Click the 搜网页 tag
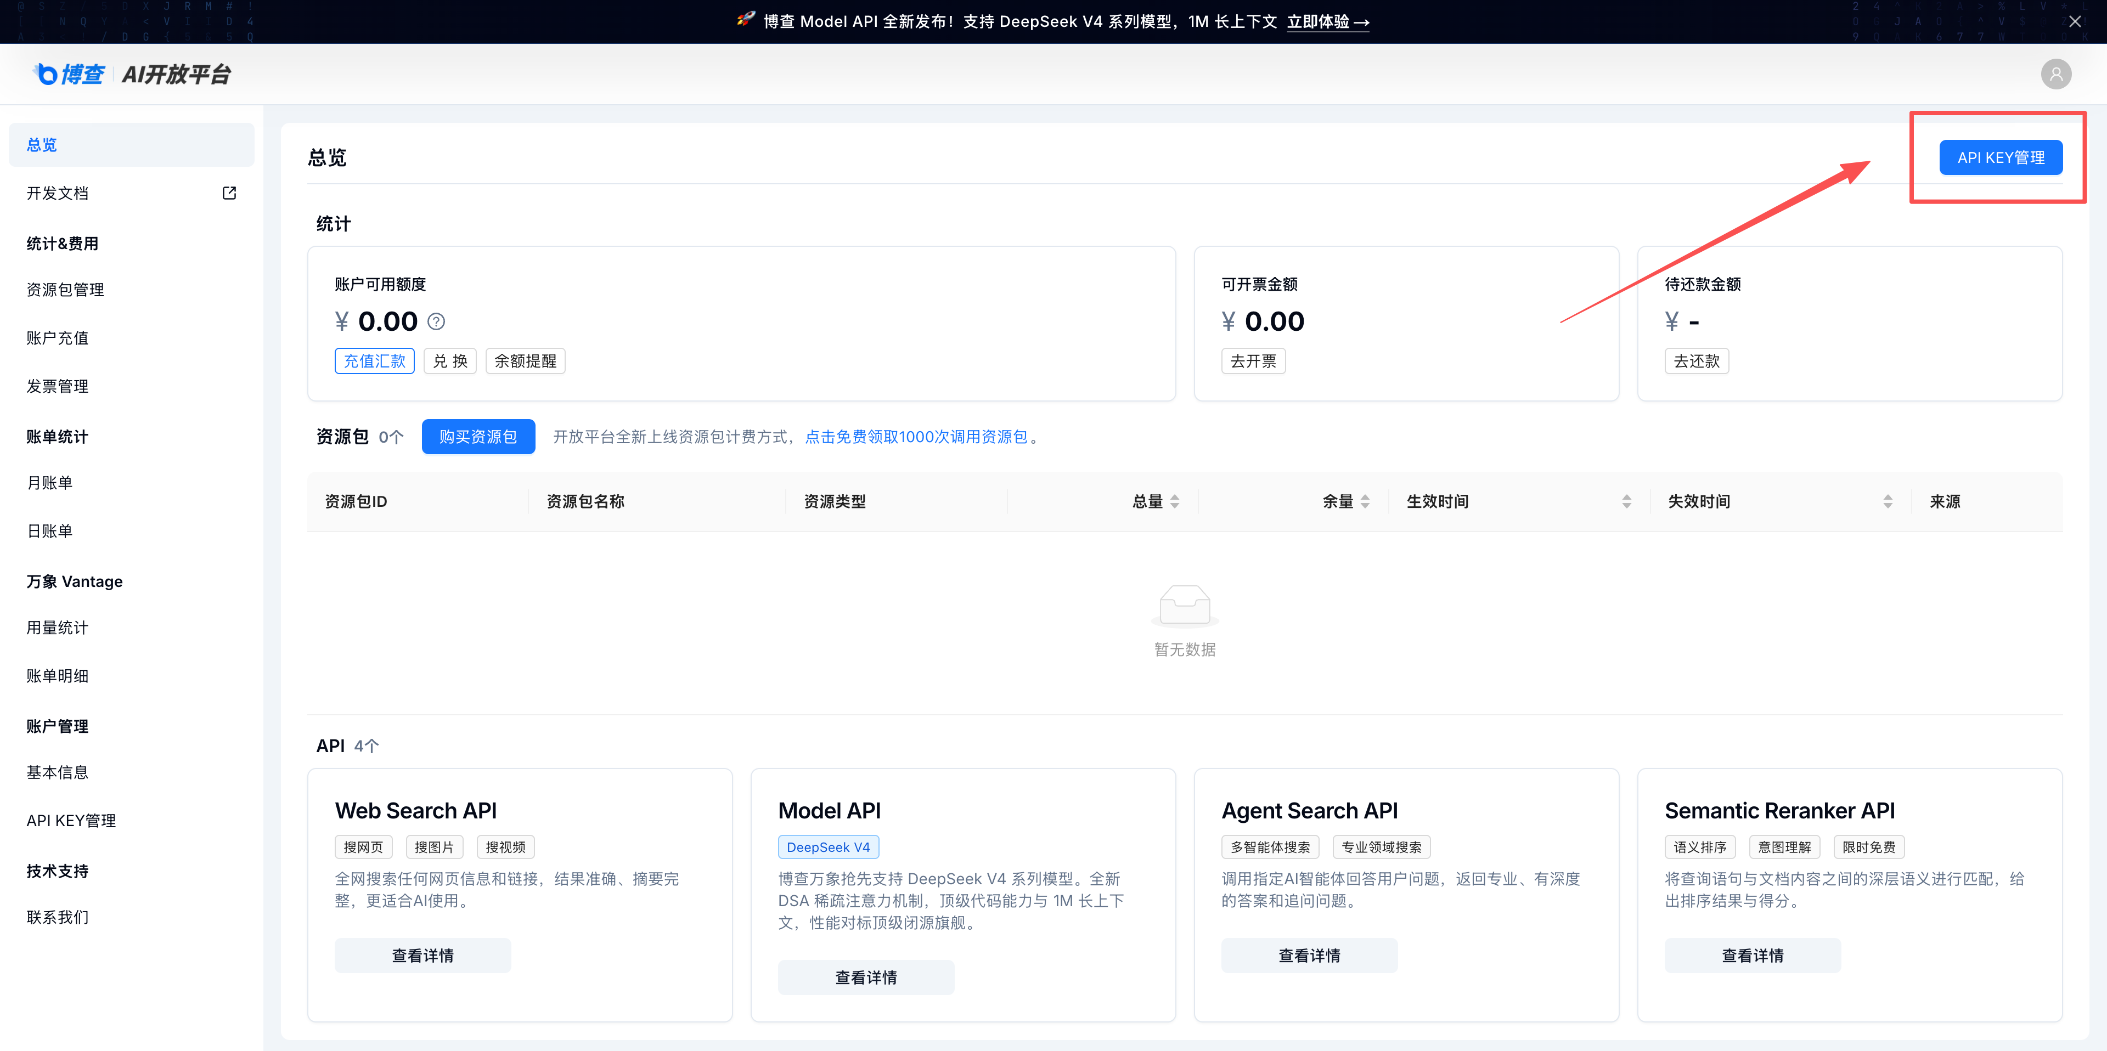 [363, 847]
